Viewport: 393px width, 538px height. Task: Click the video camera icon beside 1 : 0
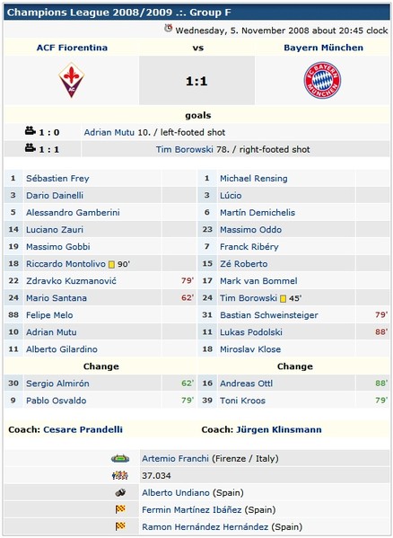click(x=31, y=131)
